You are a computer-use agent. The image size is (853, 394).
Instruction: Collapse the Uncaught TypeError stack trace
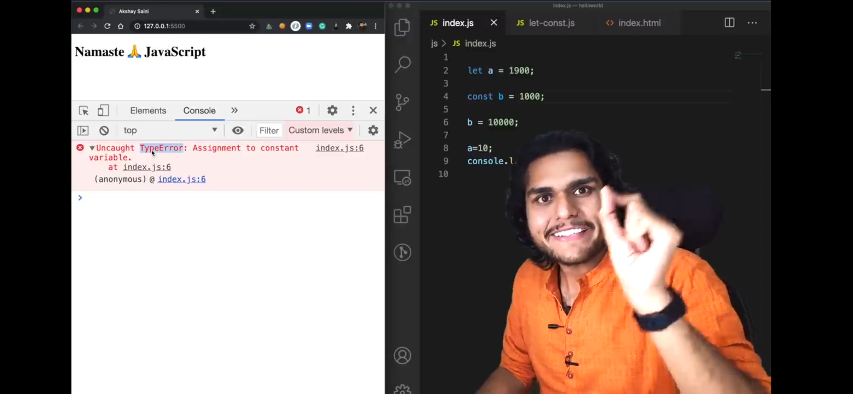tap(92, 148)
